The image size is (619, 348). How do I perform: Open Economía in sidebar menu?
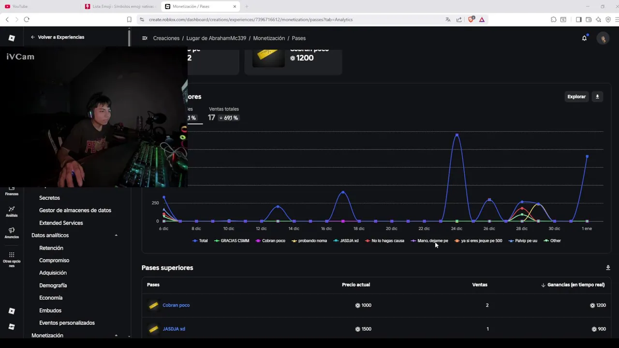click(x=51, y=298)
